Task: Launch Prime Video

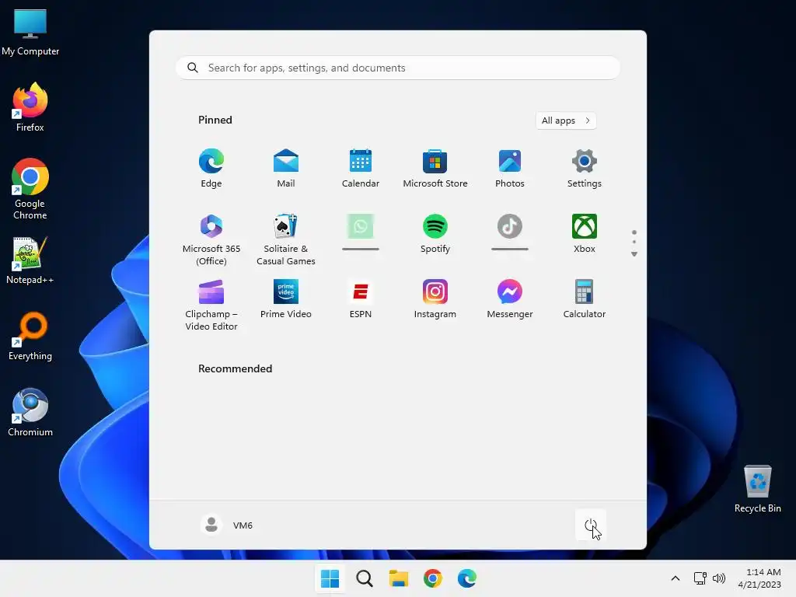Action: pos(286,299)
